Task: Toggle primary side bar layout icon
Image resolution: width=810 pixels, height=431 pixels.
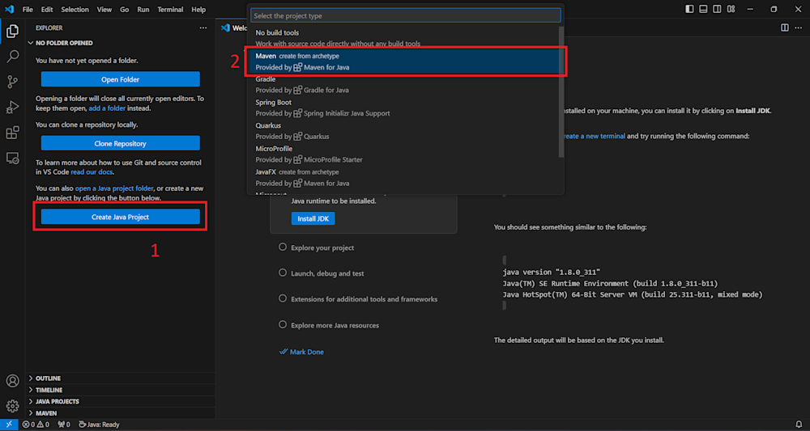Action: point(689,9)
